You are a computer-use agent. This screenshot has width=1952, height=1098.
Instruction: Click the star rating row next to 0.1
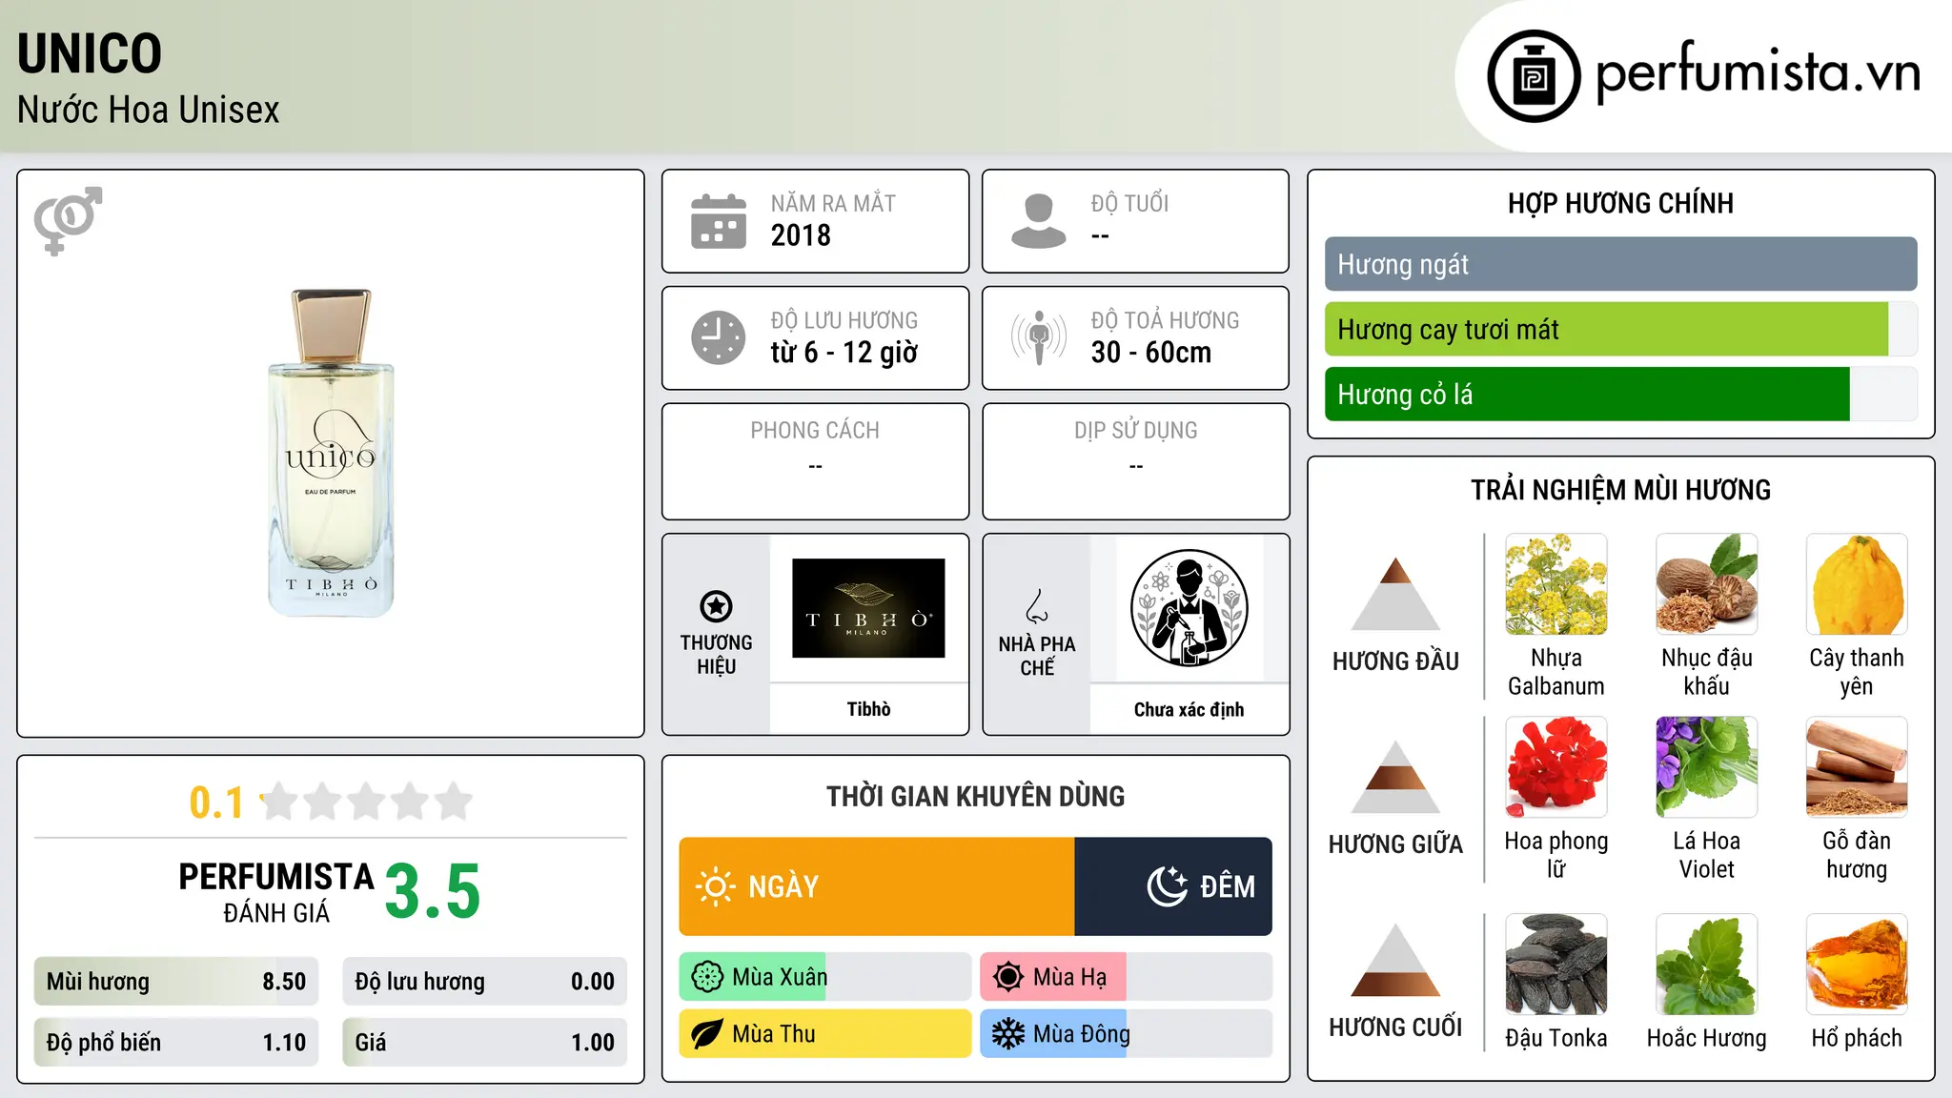coord(366,802)
